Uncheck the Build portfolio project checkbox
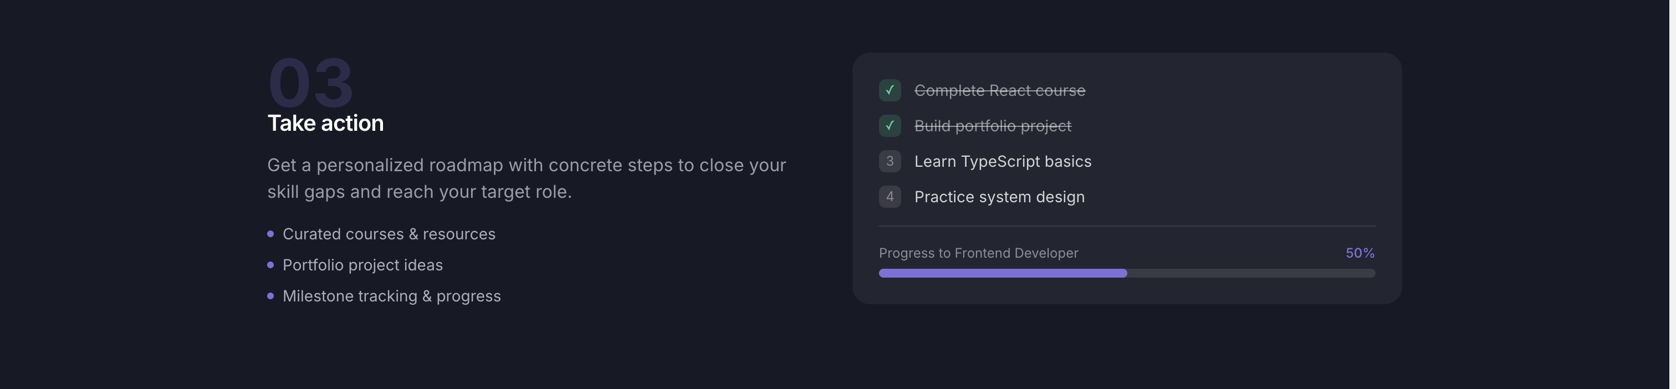The image size is (1676, 389). (x=890, y=126)
